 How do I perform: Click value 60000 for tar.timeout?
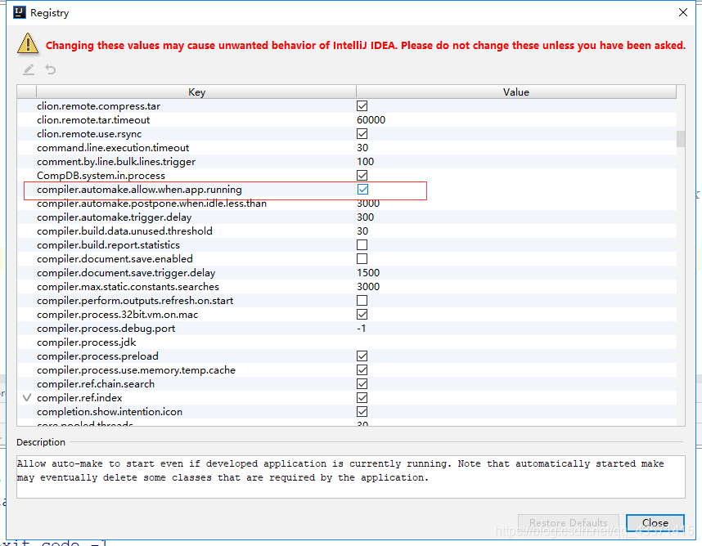371,120
